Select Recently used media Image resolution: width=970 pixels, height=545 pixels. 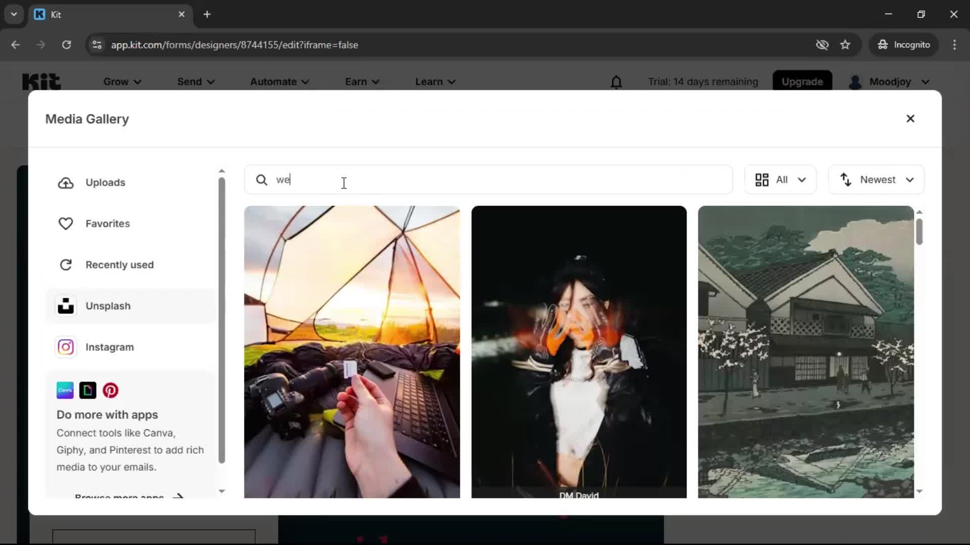(120, 264)
